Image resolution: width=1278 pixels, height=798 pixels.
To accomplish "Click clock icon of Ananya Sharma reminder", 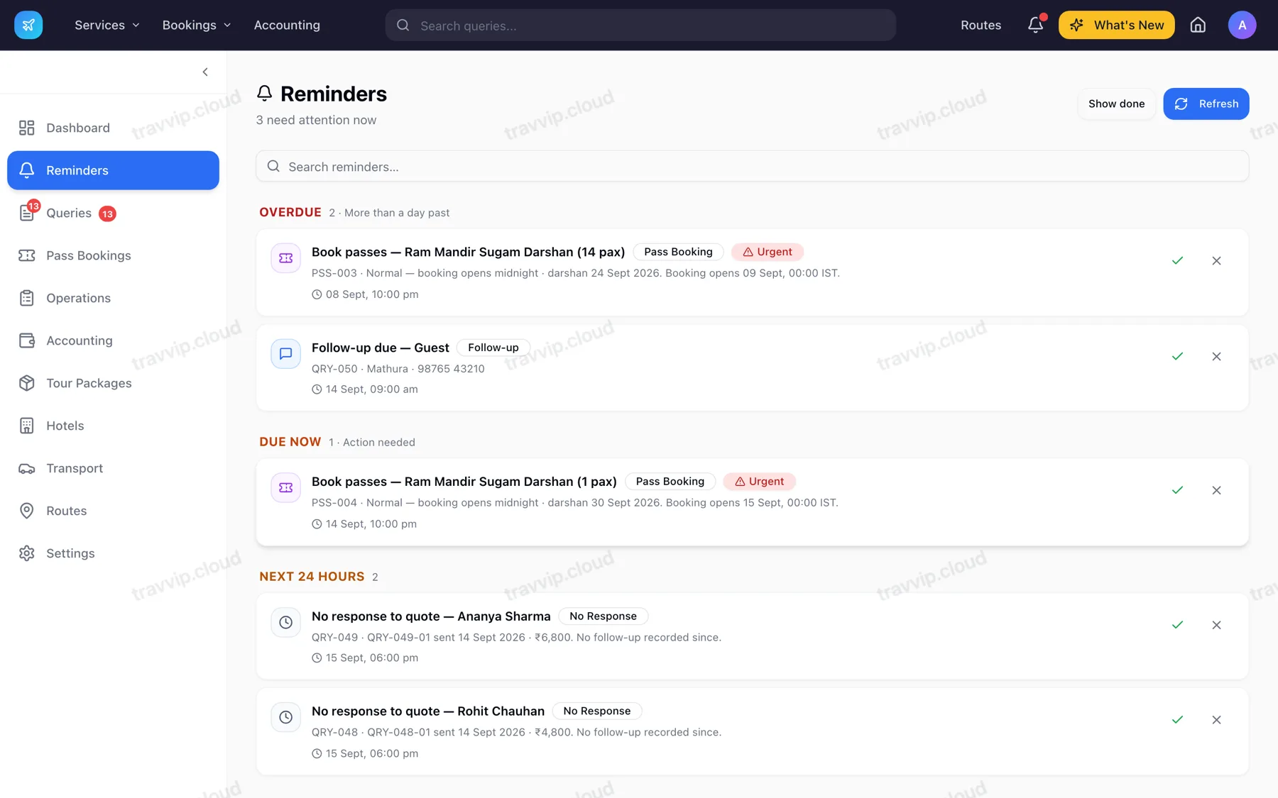I will pos(285,622).
